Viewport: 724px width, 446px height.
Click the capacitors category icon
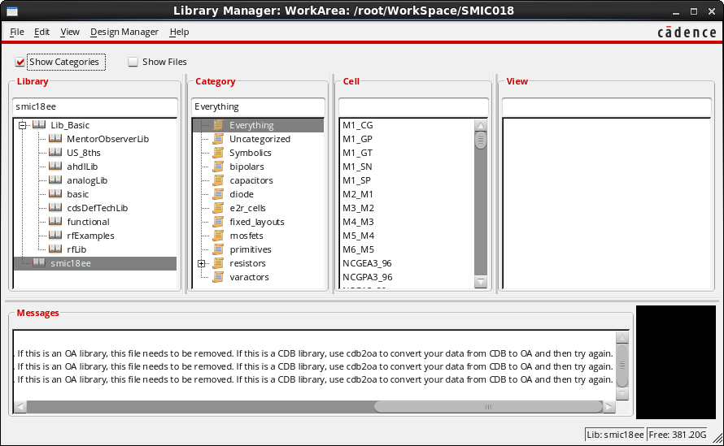pyautogui.click(x=218, y=180)
